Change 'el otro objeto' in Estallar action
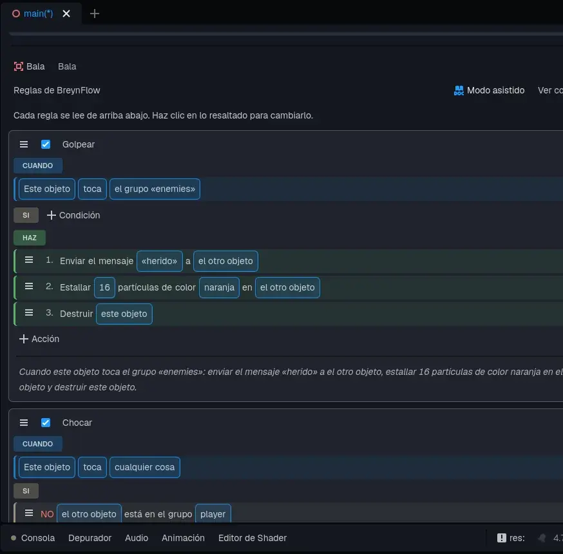The image size is (563, 554). tap(287, 287)
